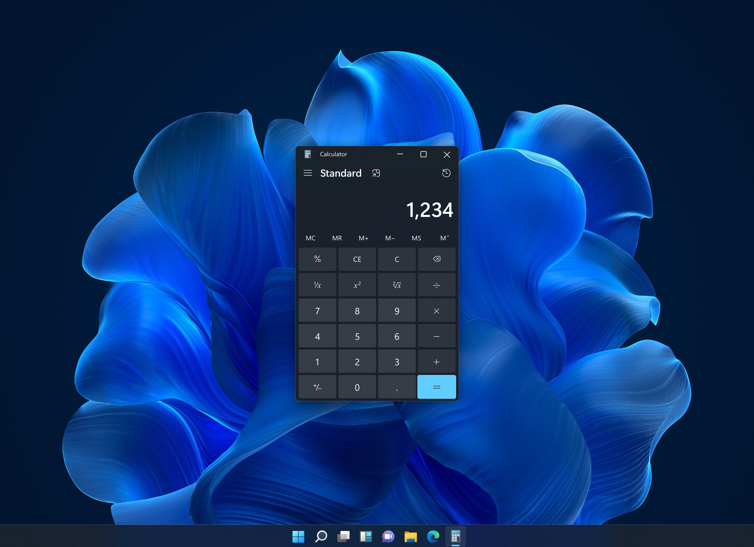
Task: Toggle sign with the +/- key
Action: tap(318, 387)
